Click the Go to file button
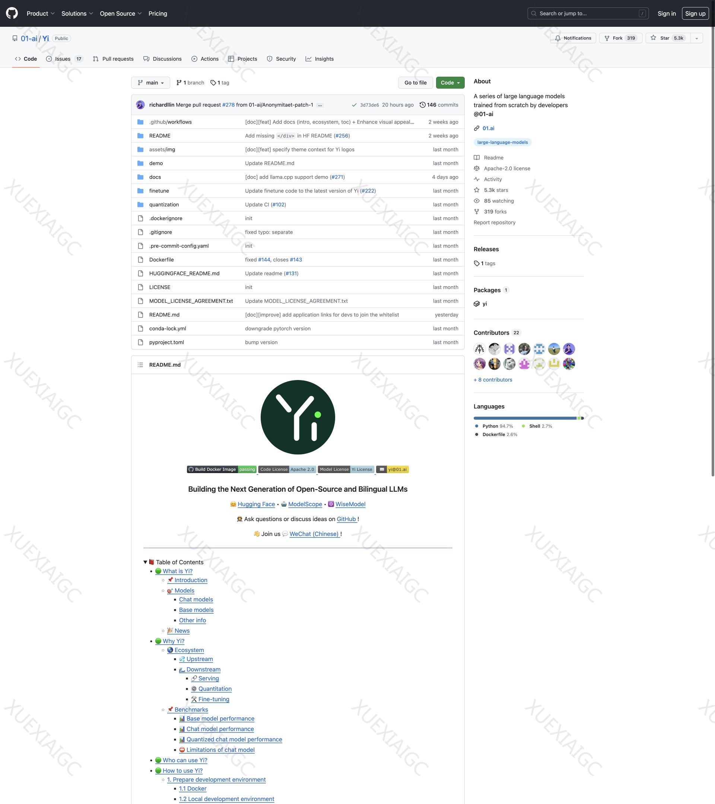 click(x=416, y=83)
